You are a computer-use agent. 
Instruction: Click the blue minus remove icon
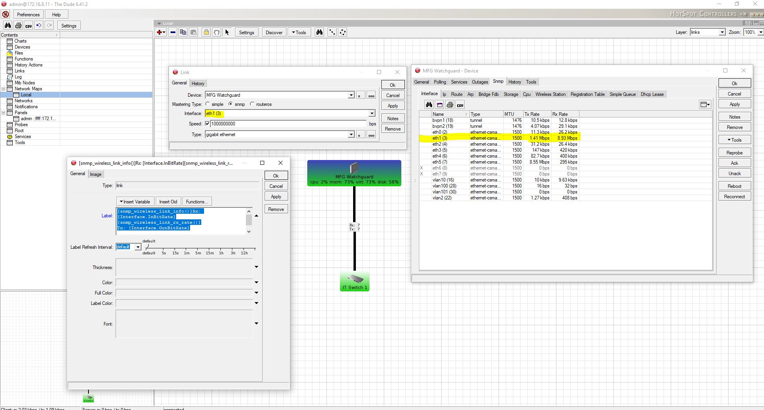173,32
